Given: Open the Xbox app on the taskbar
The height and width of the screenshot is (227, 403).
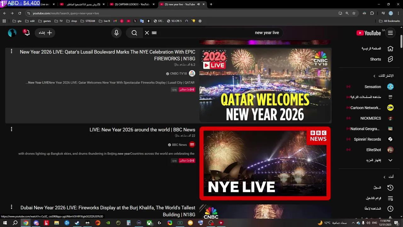Looking at the screenshot, I should (149, 223).
